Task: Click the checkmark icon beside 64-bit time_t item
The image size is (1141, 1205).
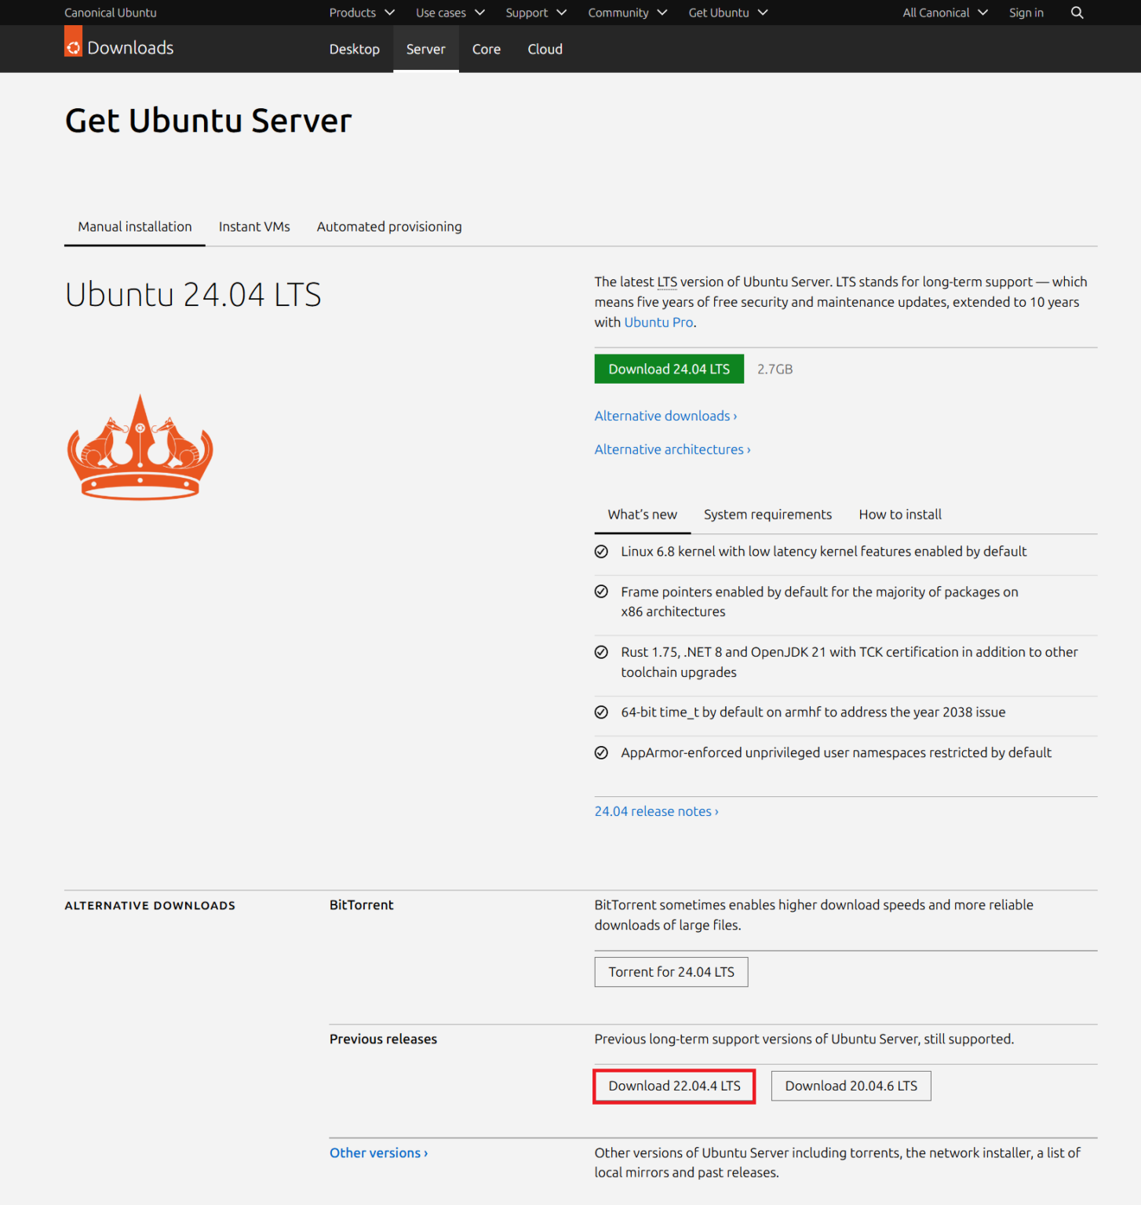Action: point(601,712)
